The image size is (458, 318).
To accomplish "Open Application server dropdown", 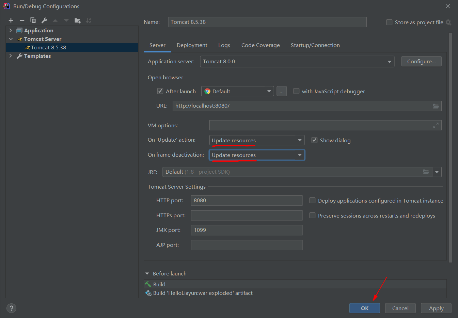I will (297, 62).
